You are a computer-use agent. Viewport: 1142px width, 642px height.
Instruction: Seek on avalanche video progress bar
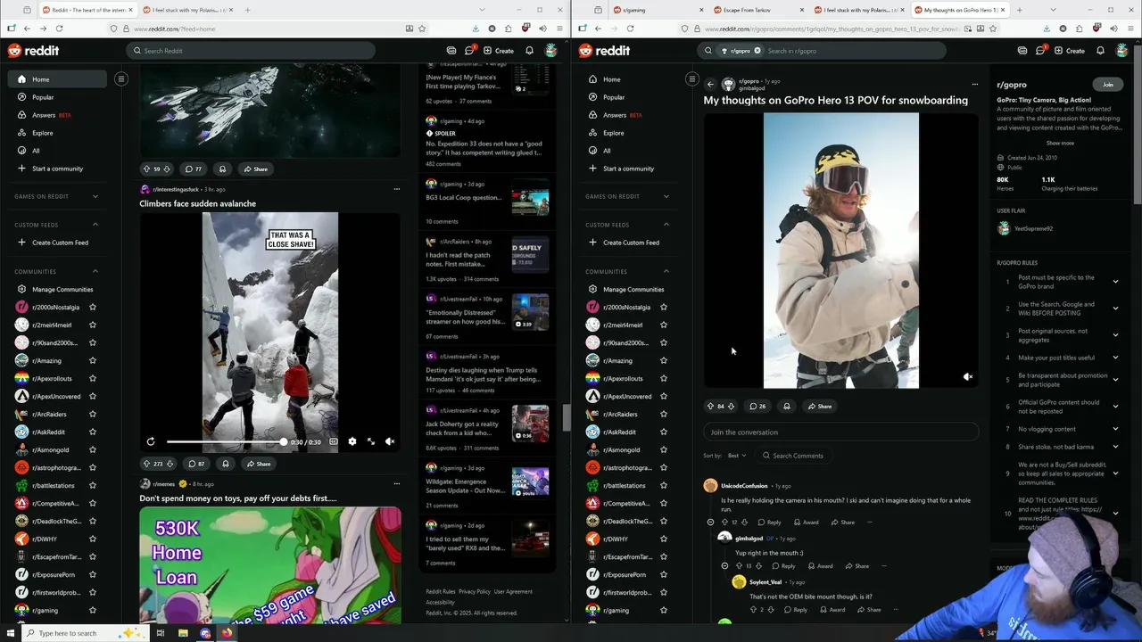click(225, 442)
